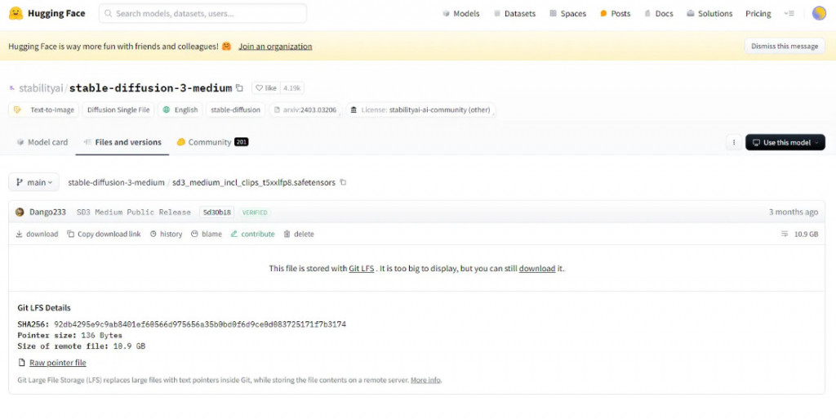This screenshot has height=420, width=836.
Task: Open Dango233 user profile
Action: (47, 212)
